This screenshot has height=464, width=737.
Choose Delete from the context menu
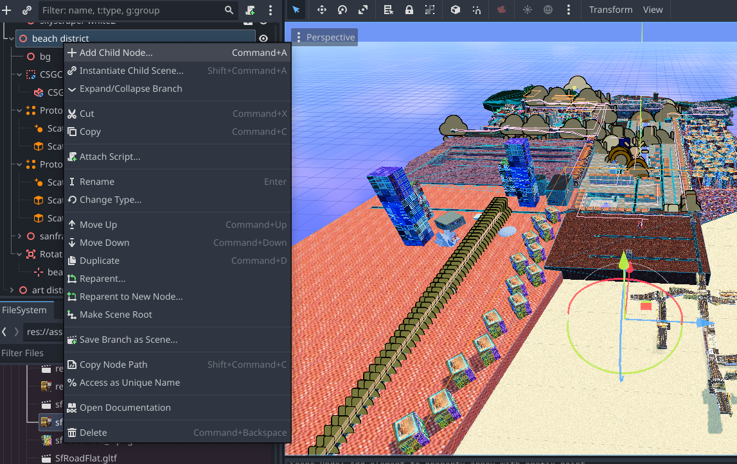177,433
